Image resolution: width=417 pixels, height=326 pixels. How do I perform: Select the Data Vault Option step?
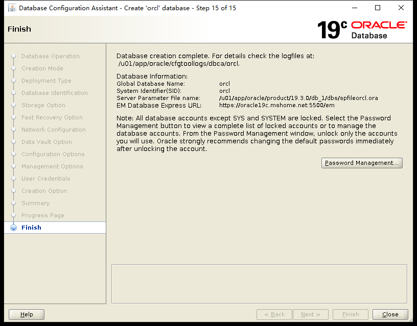click(47, 142)
